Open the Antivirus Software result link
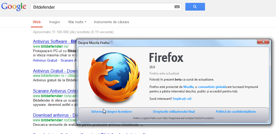This screenshot has height=134, width=276. (55, 42)
